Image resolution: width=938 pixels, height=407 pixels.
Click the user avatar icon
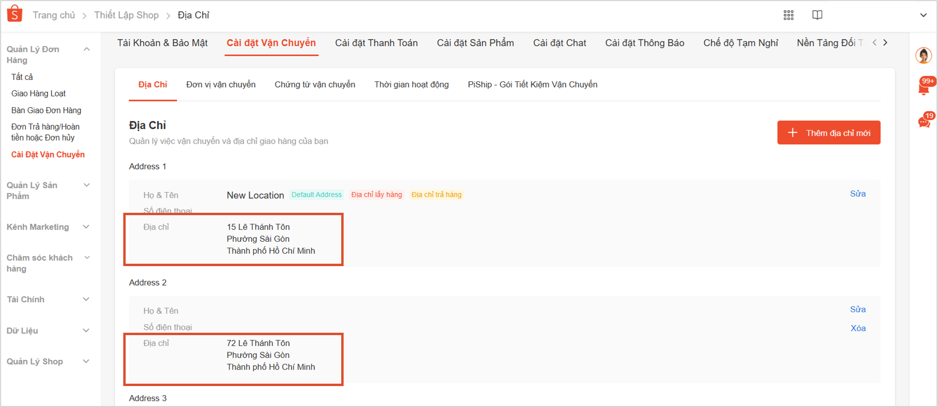click(x=923, y=56)
